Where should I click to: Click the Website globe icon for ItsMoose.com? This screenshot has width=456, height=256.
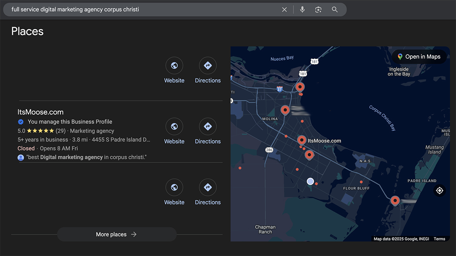pyautogui.click(x=174, y=126)
